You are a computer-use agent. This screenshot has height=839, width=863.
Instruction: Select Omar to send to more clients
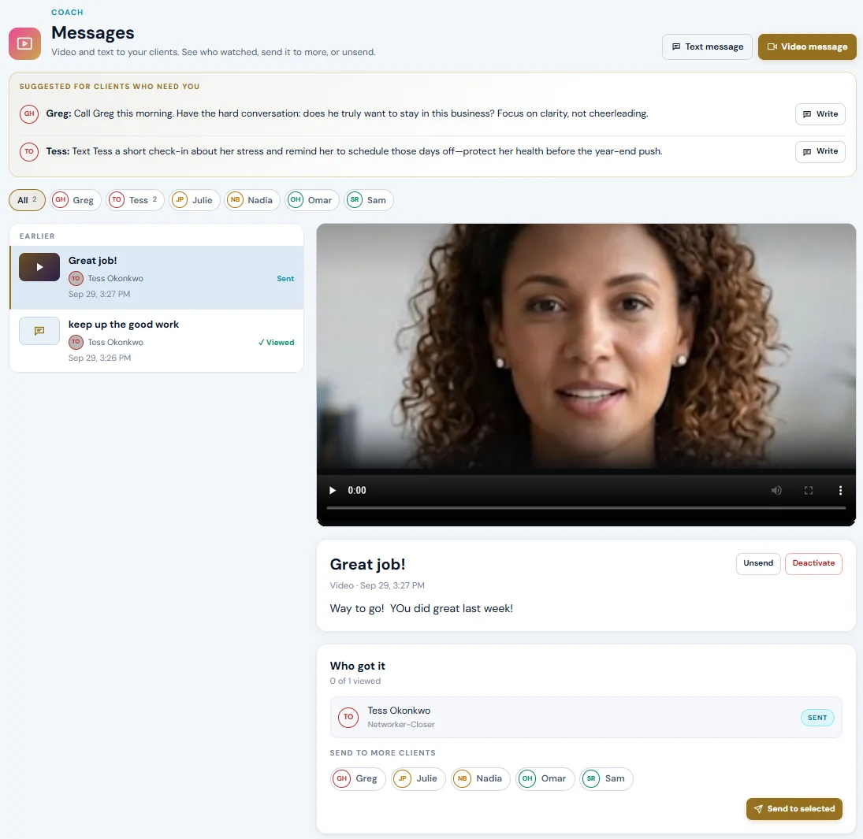point(545,778)
